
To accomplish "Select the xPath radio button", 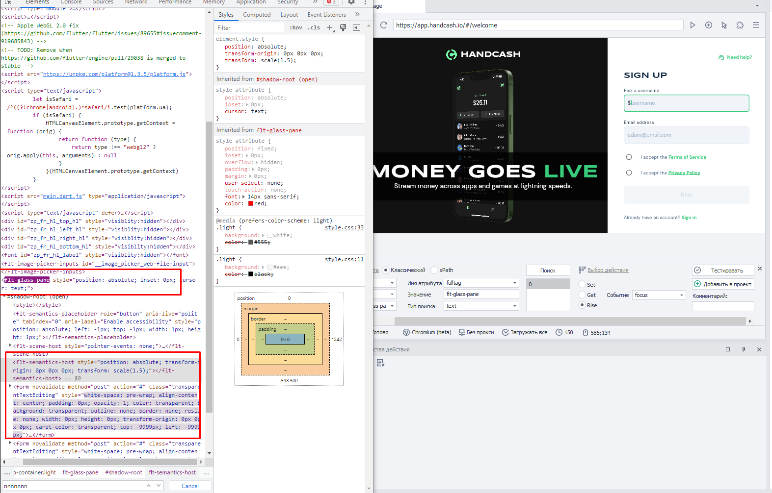I will pos(434,270).
